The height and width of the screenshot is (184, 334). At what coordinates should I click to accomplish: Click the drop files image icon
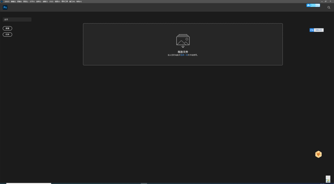183,41
